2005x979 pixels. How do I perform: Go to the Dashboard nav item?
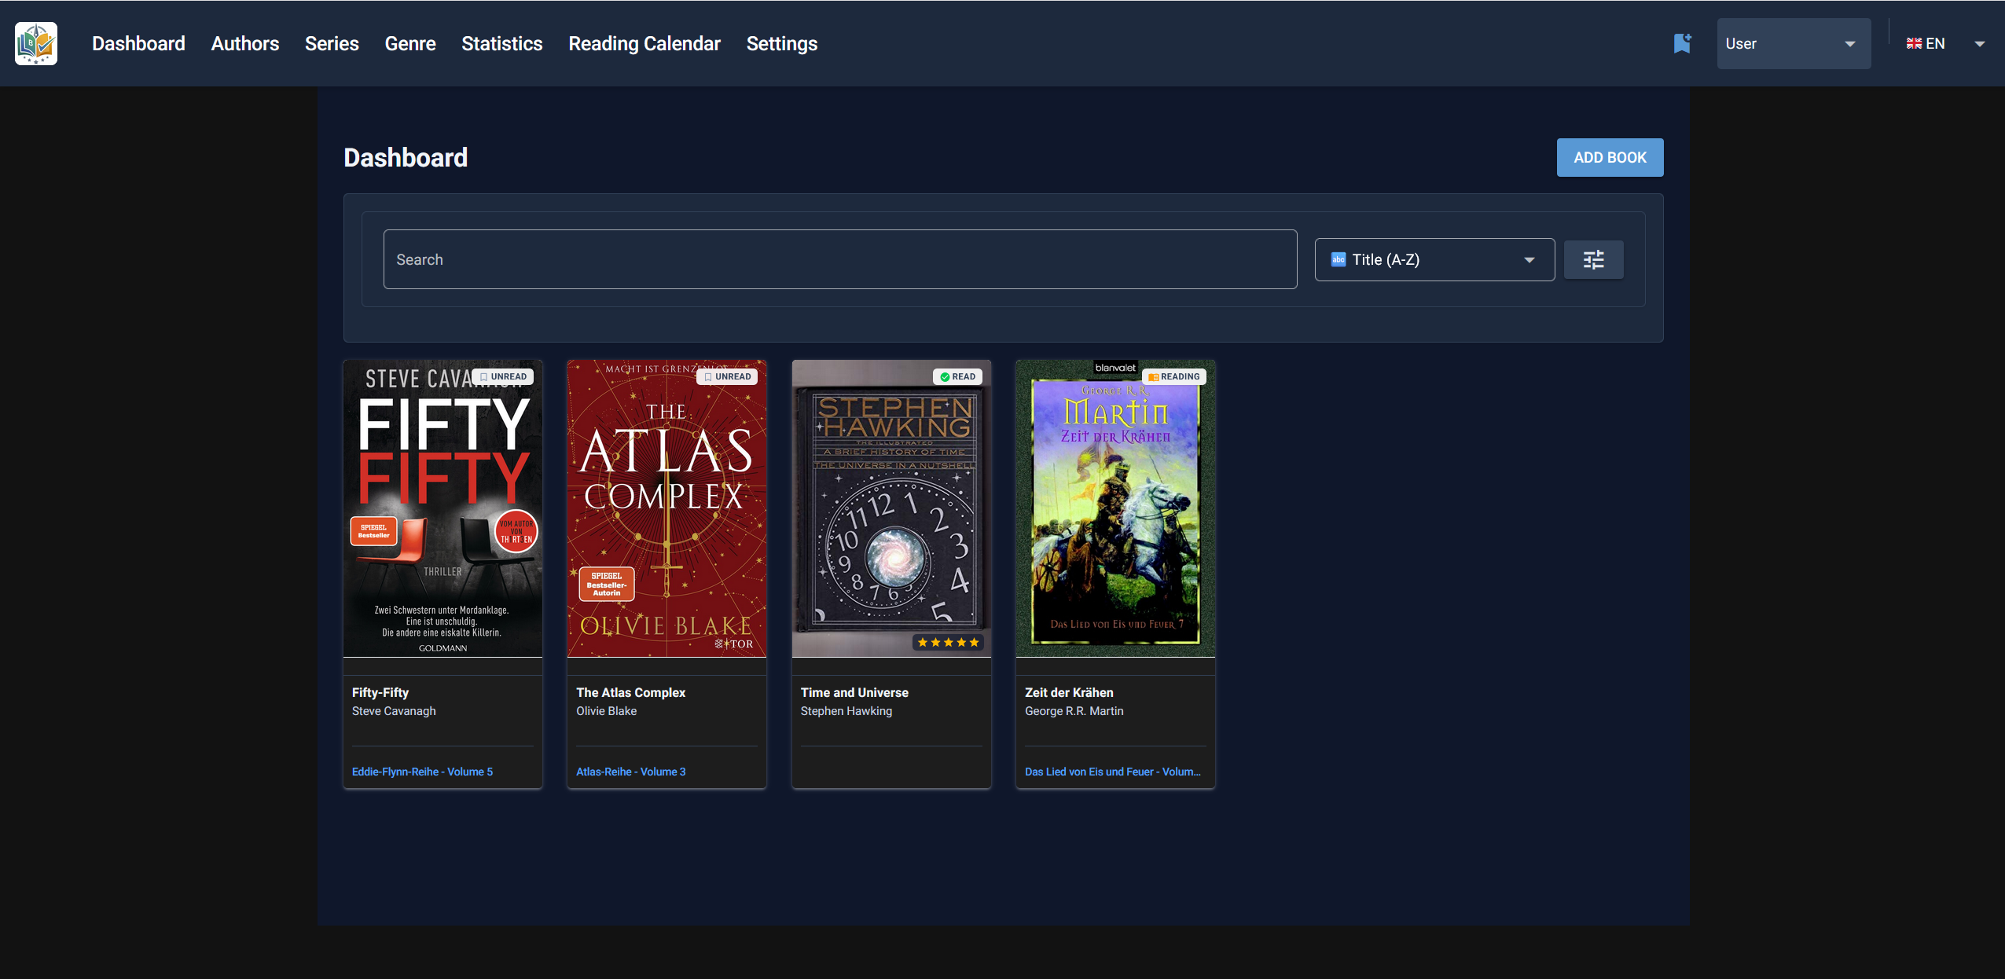[x=138, y=43]
